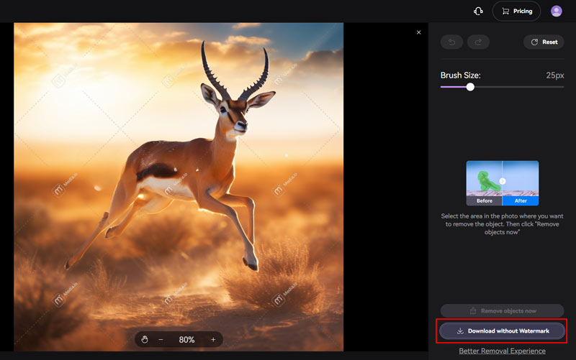
Task: Adjust the Brush Size slider handle
Action: [x=470, y=87]
